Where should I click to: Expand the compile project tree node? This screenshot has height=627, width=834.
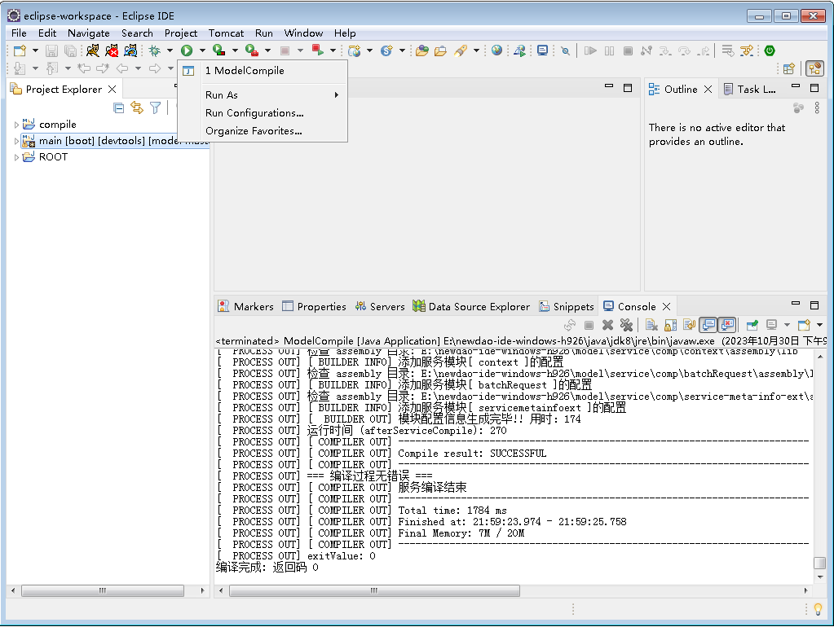(x=16, y=125)
